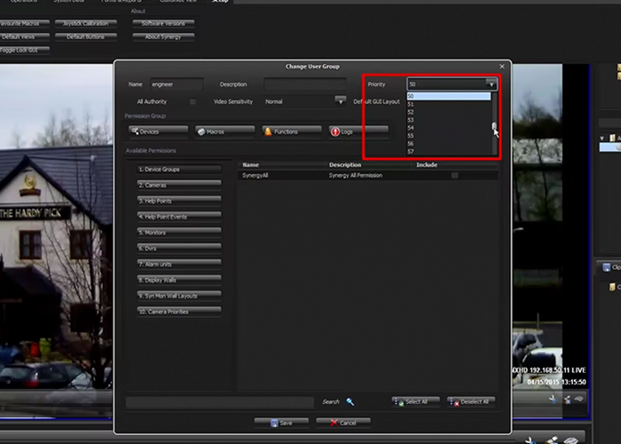621x444 pixels.
Task: Click the priority list scrollbar thumb
Action: [x=494, y=126]
